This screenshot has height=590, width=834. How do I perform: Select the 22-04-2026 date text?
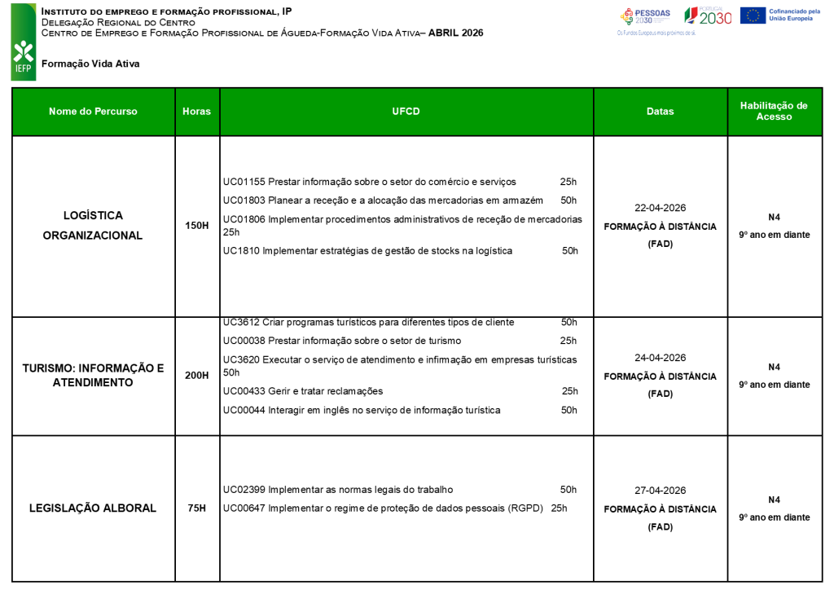coord(660,208)
